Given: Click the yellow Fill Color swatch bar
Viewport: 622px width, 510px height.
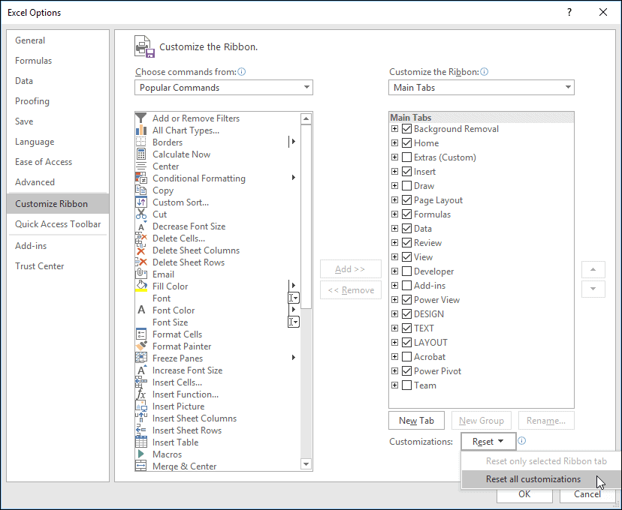Looking at the screenshot, I should pyautogui.click(x=141, y=290).
